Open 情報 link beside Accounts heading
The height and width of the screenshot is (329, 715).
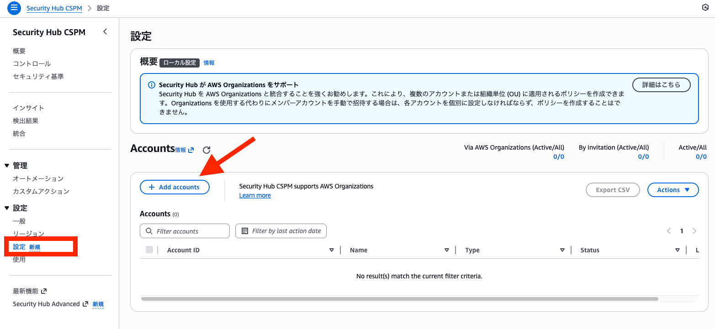pos(180,150)
